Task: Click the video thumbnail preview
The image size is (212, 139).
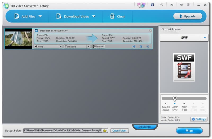Action: coord(18,39)
